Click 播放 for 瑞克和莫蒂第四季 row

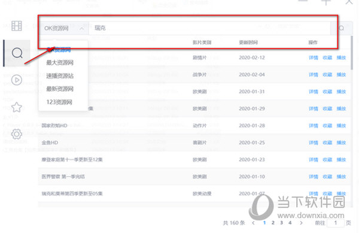point(341,193)
